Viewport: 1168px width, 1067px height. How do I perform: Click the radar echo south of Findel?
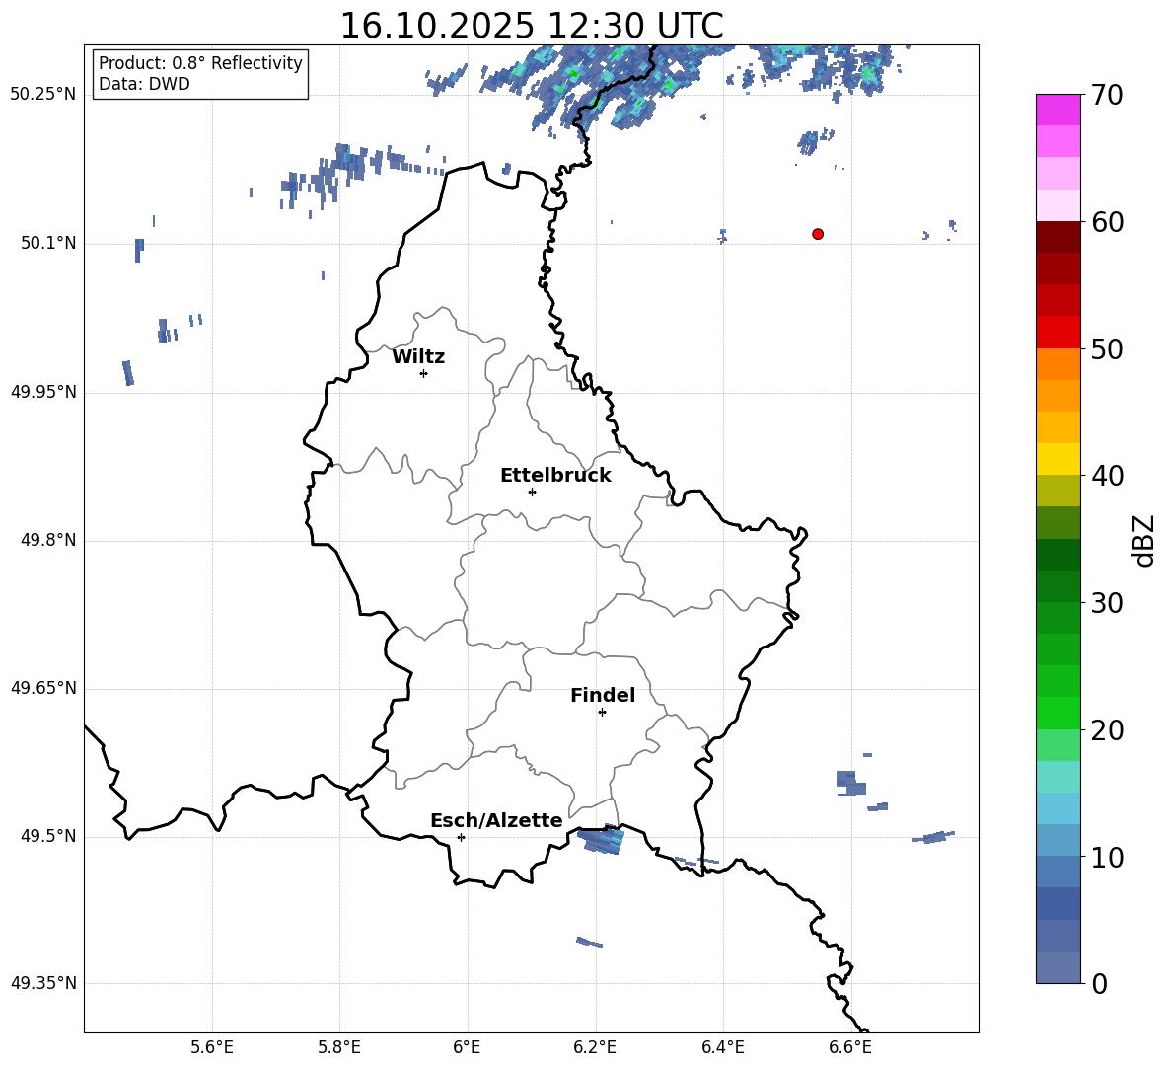(601, 841)
